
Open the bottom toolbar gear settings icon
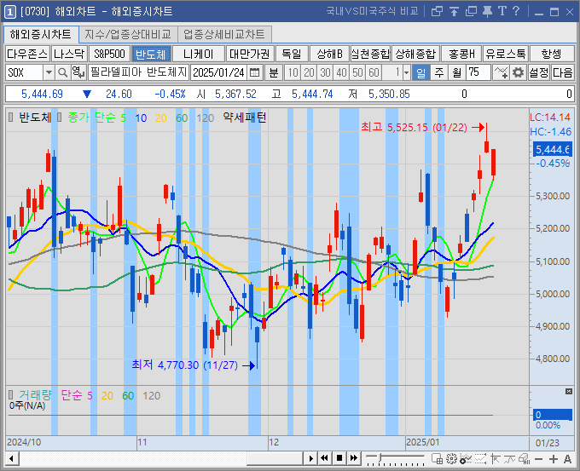tap(451, 459)
